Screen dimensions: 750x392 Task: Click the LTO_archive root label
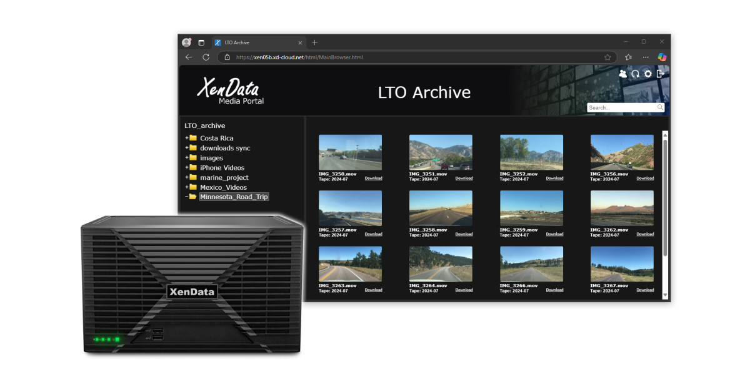(204, 125)
